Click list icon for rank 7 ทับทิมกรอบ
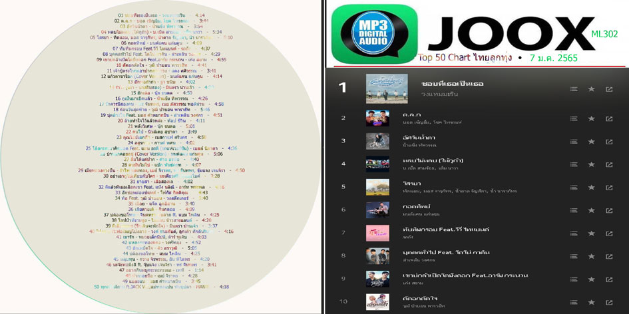This screenshot has width=629, height=314. (574, 233)
